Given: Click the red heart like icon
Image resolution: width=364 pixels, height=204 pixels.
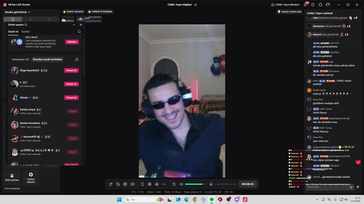Looking at the screenshot, I should tap(358, 162).
